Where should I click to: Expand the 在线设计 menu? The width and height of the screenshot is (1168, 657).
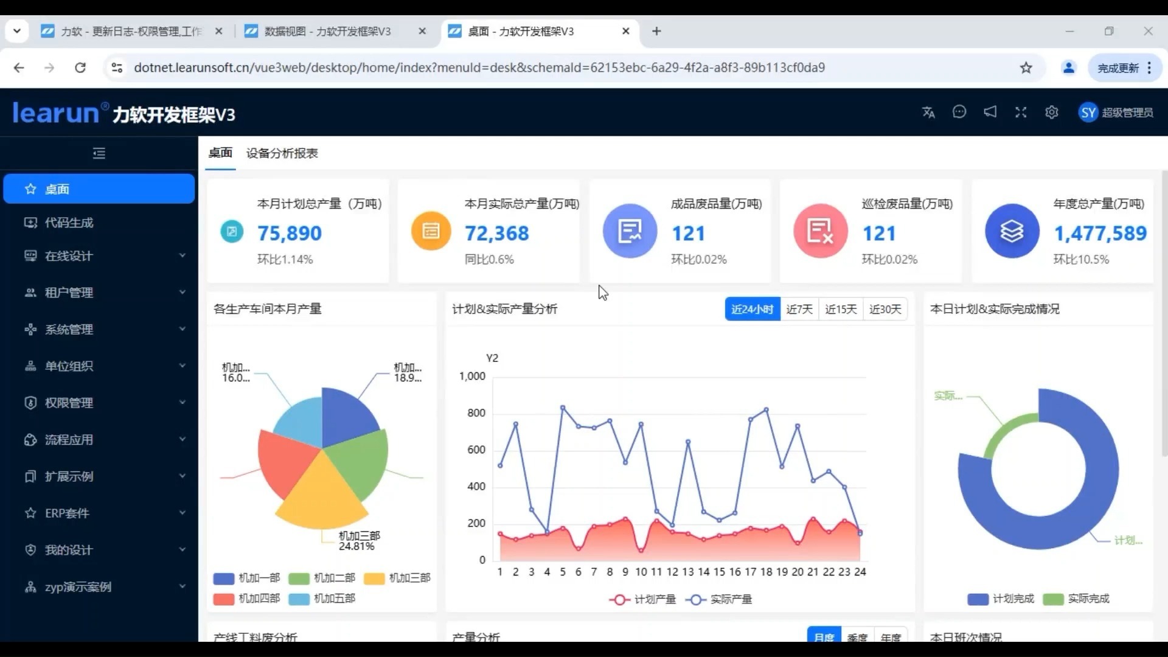tap(99, 256)
